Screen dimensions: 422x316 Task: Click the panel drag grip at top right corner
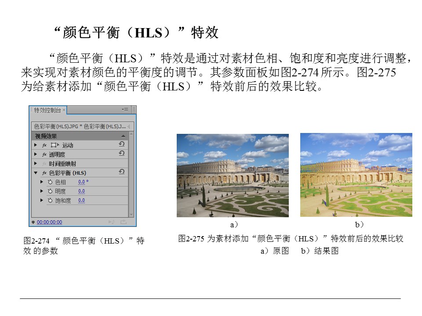[x=134, y=110]
